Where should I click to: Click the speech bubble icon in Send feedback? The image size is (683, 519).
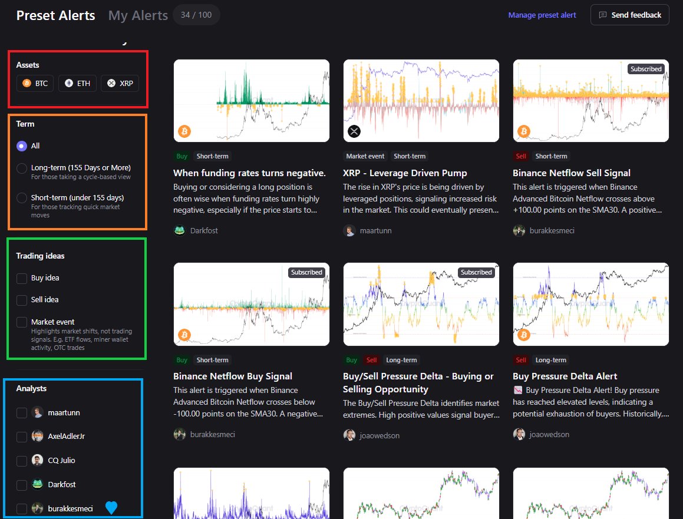[x=603, y=15]
